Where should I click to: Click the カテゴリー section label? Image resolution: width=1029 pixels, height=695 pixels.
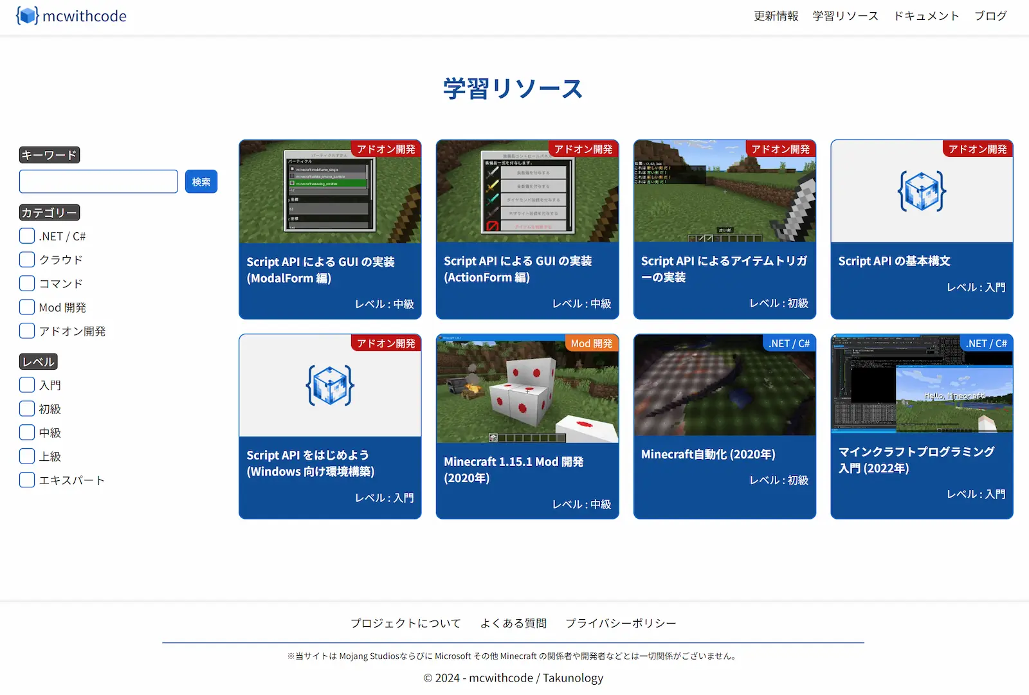tap(50, 213)
